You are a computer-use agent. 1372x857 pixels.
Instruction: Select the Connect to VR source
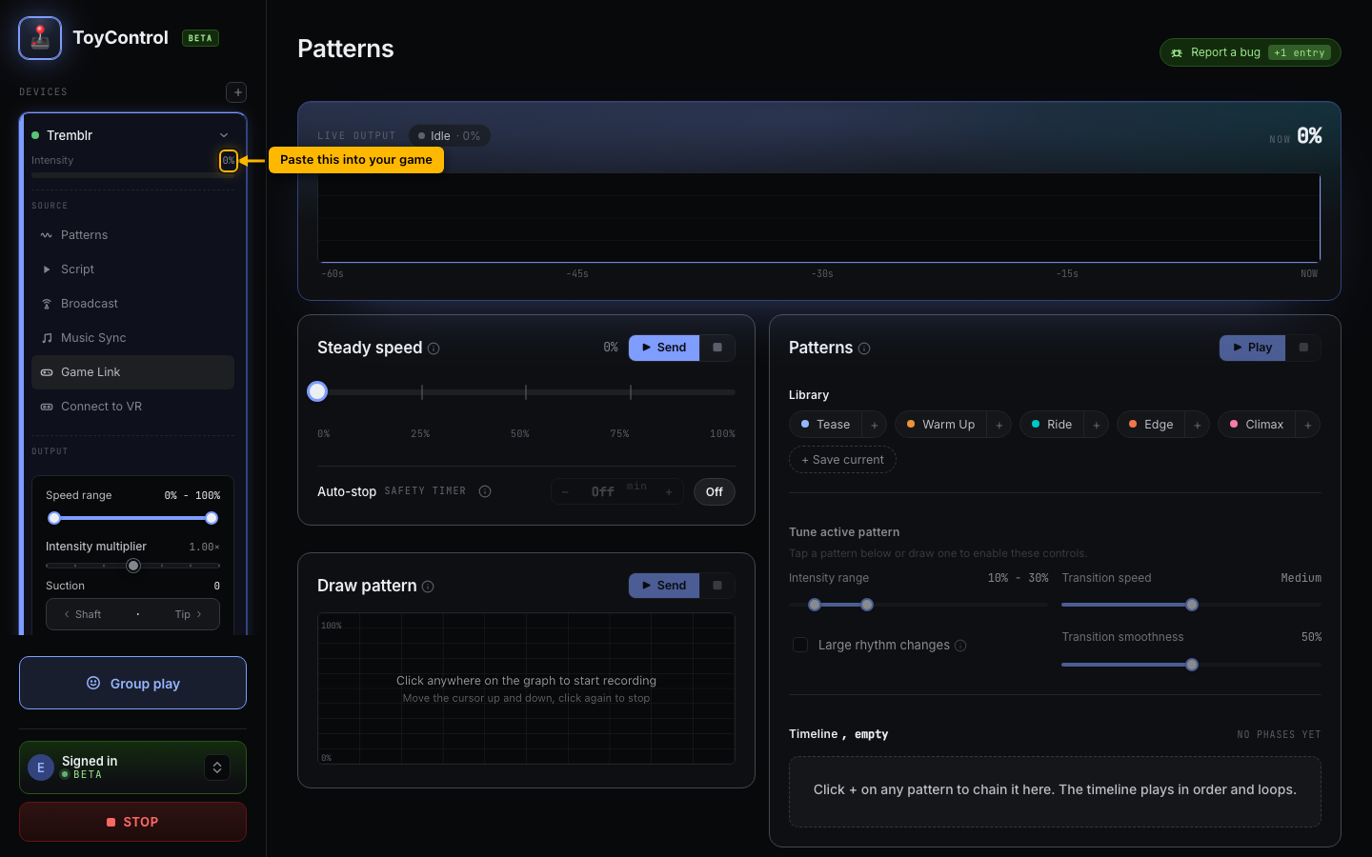pos(132,407)
